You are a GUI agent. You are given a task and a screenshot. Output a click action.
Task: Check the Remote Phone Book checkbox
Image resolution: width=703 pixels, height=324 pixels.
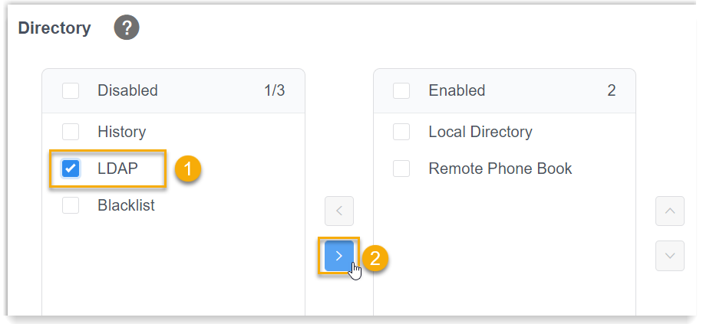point(401,169)
